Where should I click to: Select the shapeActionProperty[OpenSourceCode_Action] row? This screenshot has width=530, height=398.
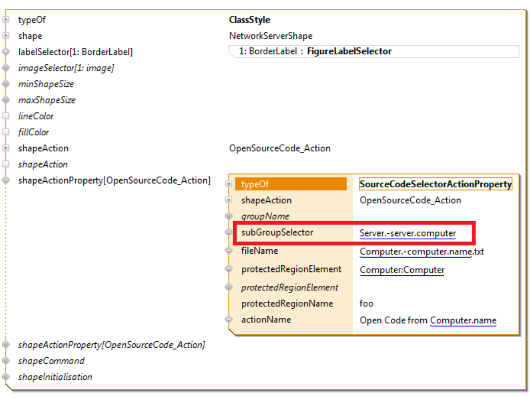[x=114, y=180]
